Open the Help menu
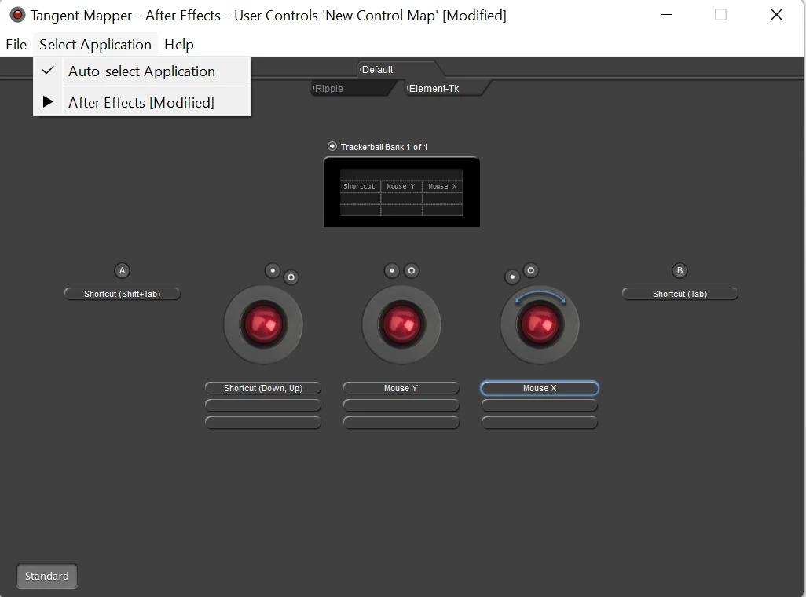Screen dimensions: 806x597 coord(179,45)
